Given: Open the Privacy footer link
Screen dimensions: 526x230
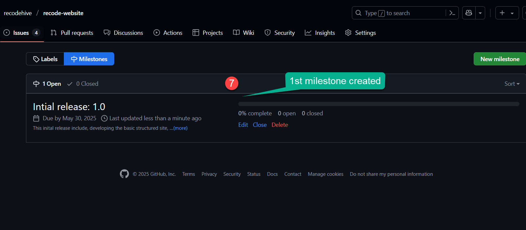Looking at the screenshot, I should tap(209, 174).
